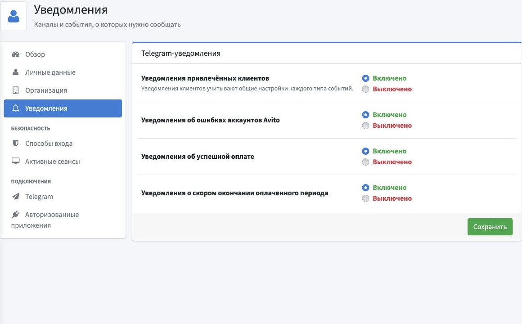This screenshot has width=522, height=324.
Task: Click the shield icon beside Способы входа
Action: click(x=16, y=144)
